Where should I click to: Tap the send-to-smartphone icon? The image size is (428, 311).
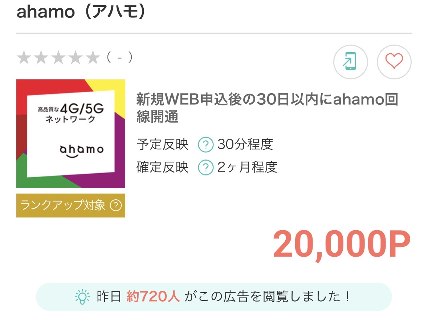[x=350, y=62]
